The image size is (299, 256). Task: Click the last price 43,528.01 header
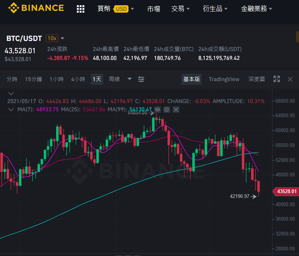click(x=20, y=51)
